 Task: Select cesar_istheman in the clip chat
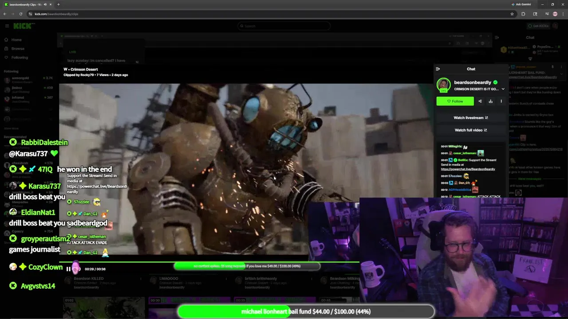(464, 153)
